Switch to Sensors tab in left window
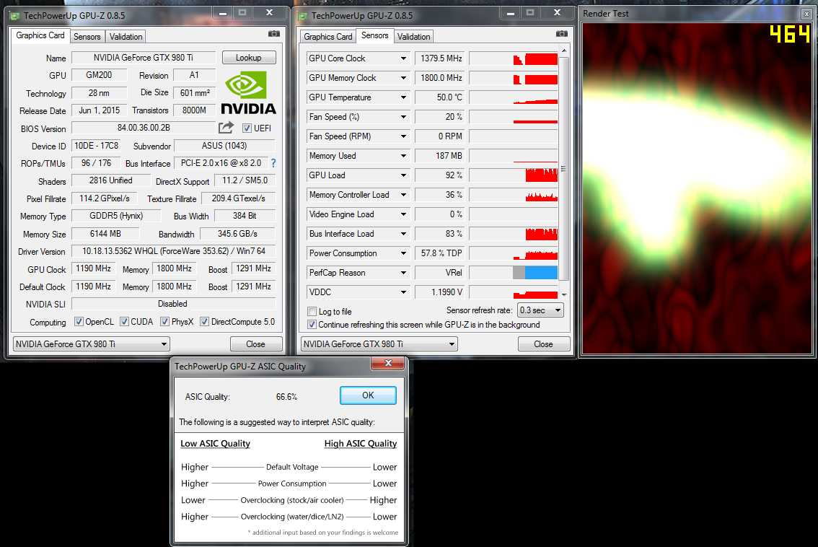Image resolution: width=818 pixels, height=547 pixels. pyautogui.click(x=87, y=37)
